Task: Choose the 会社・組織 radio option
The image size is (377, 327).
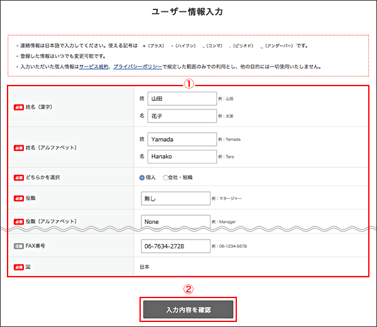Action: pos(166,178)
